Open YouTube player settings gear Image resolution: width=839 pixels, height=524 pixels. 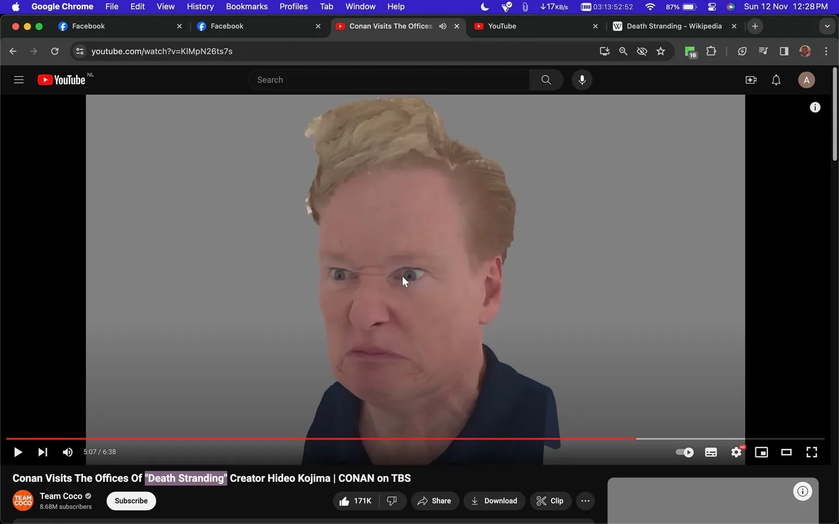click(736, 452)
